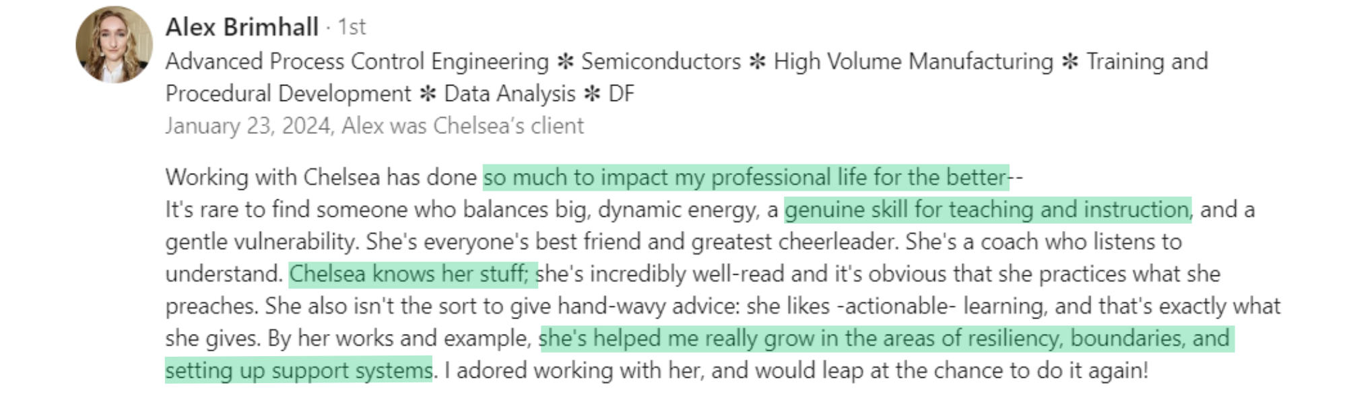Click the Alex was Chelsea's client text
The image size is (1347, 404).
point(463,126)
